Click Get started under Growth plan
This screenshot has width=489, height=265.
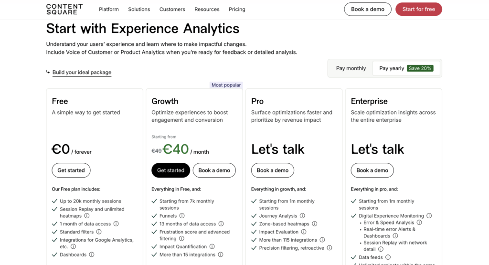click(x=170, y=170)
